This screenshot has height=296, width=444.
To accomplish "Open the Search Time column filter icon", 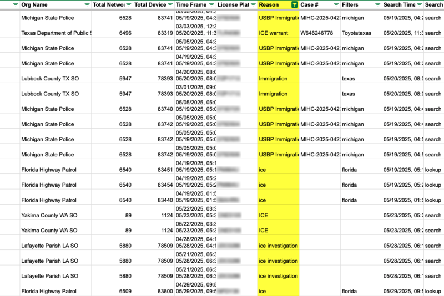I will click(420, 5).
